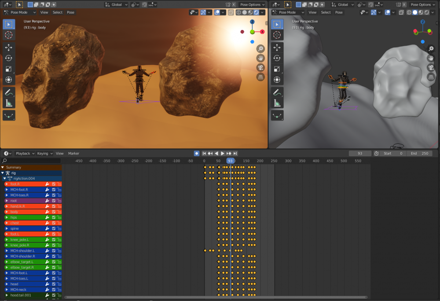The image size is (440, 301).
Task: Click the channel search field in dope sheet
Action: coord(31,161)
